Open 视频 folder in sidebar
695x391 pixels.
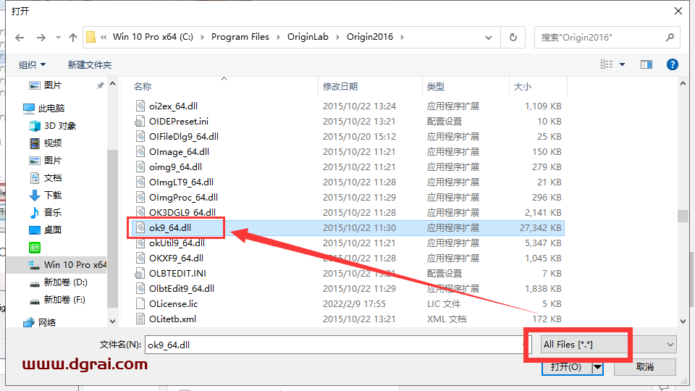point(46,143)
